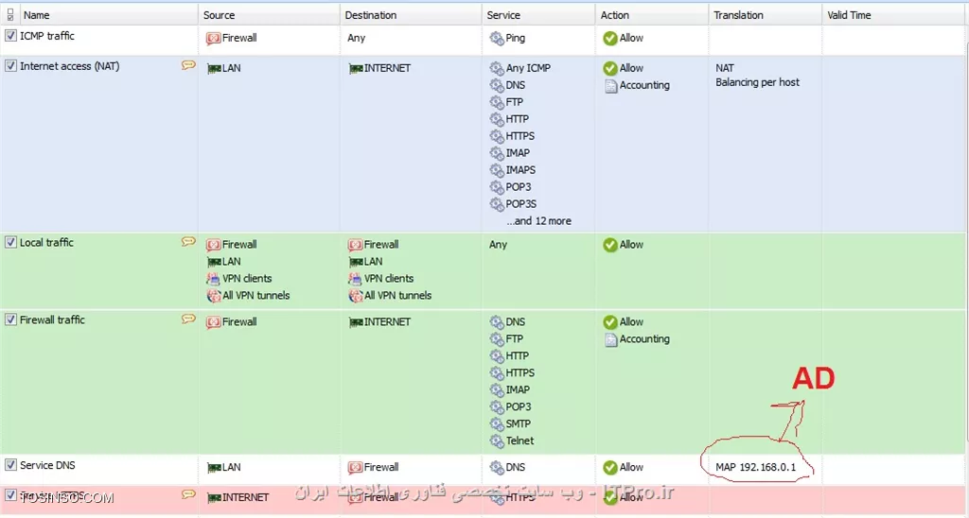Click the Firewall icon in ICMP traffic source
This screenshot has height=518, width=969.
click(213, 38)
